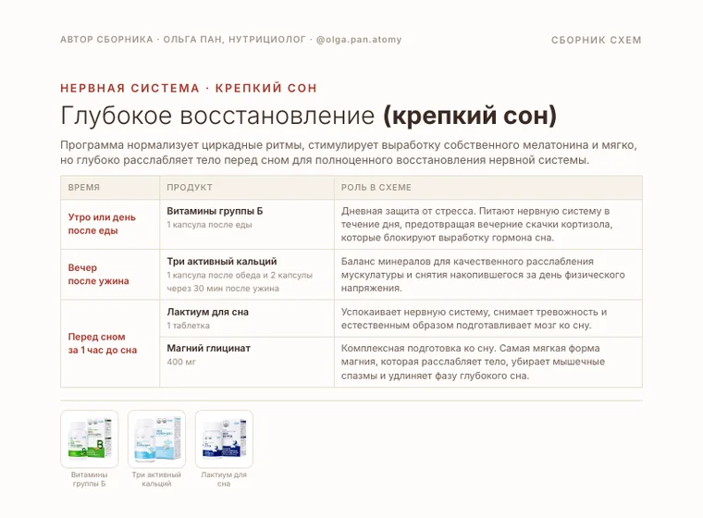
Task: Click caption Витамины группы Б under thumbnail
Action: [89, 479]
